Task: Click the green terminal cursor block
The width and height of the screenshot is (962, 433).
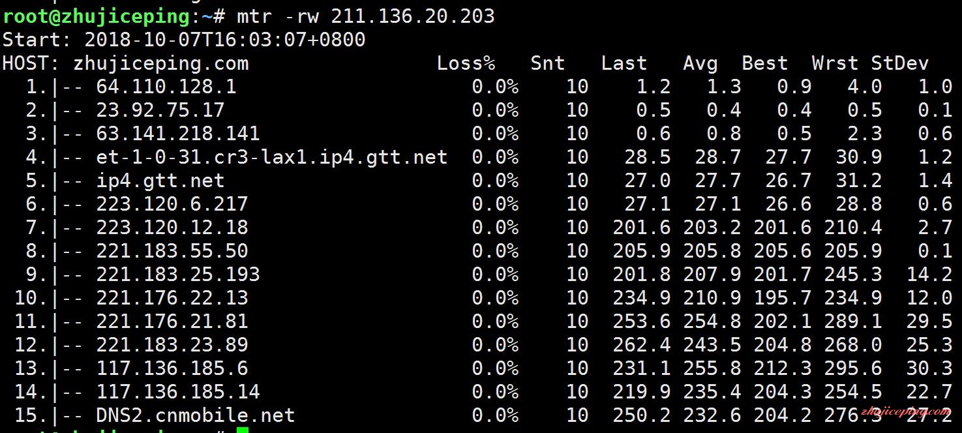Action: (242, 430)
